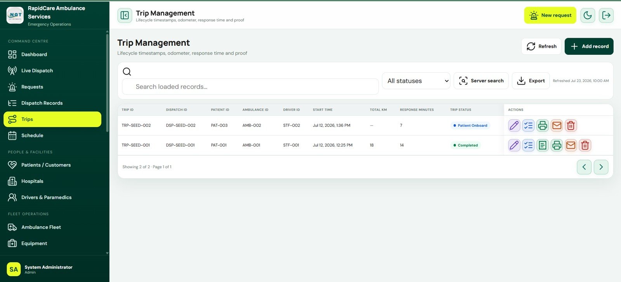The height and width of the screenshot is (282, 621).
Task: Edit trip TRP-SEED-001 with the pencil icon
Action: click(x=514, y=145)
